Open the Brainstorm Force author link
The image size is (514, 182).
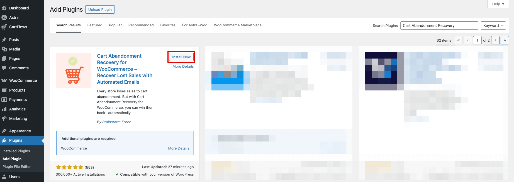[x=117, y=122]
